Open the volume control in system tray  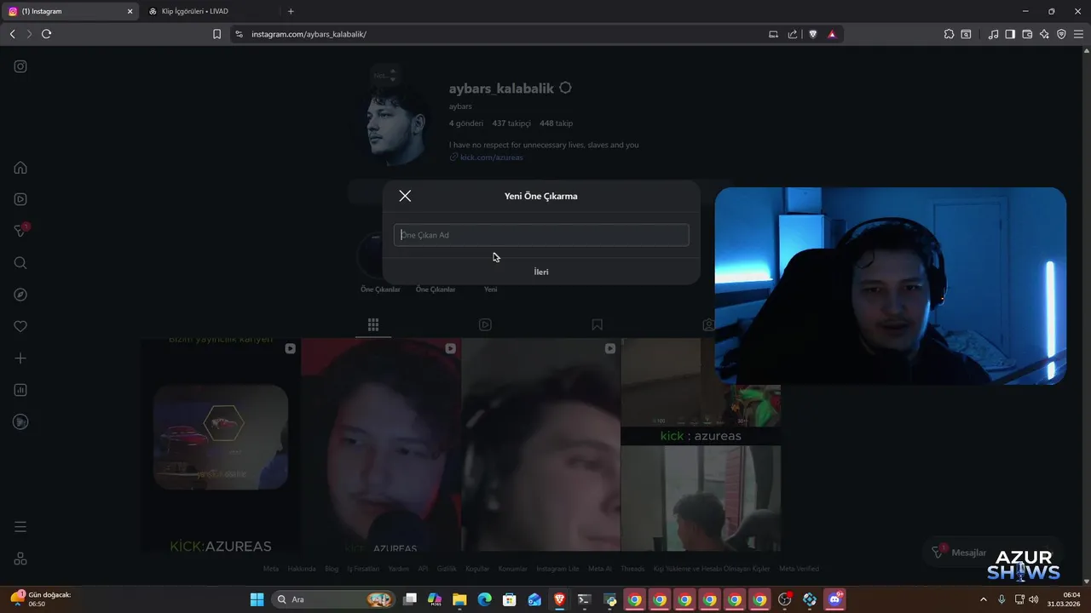coord(1036,599)
